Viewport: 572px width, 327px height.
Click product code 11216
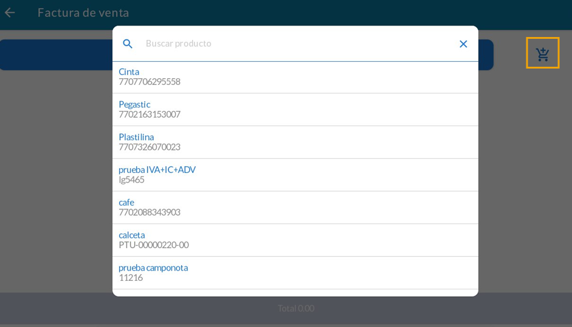click(131, 278)
